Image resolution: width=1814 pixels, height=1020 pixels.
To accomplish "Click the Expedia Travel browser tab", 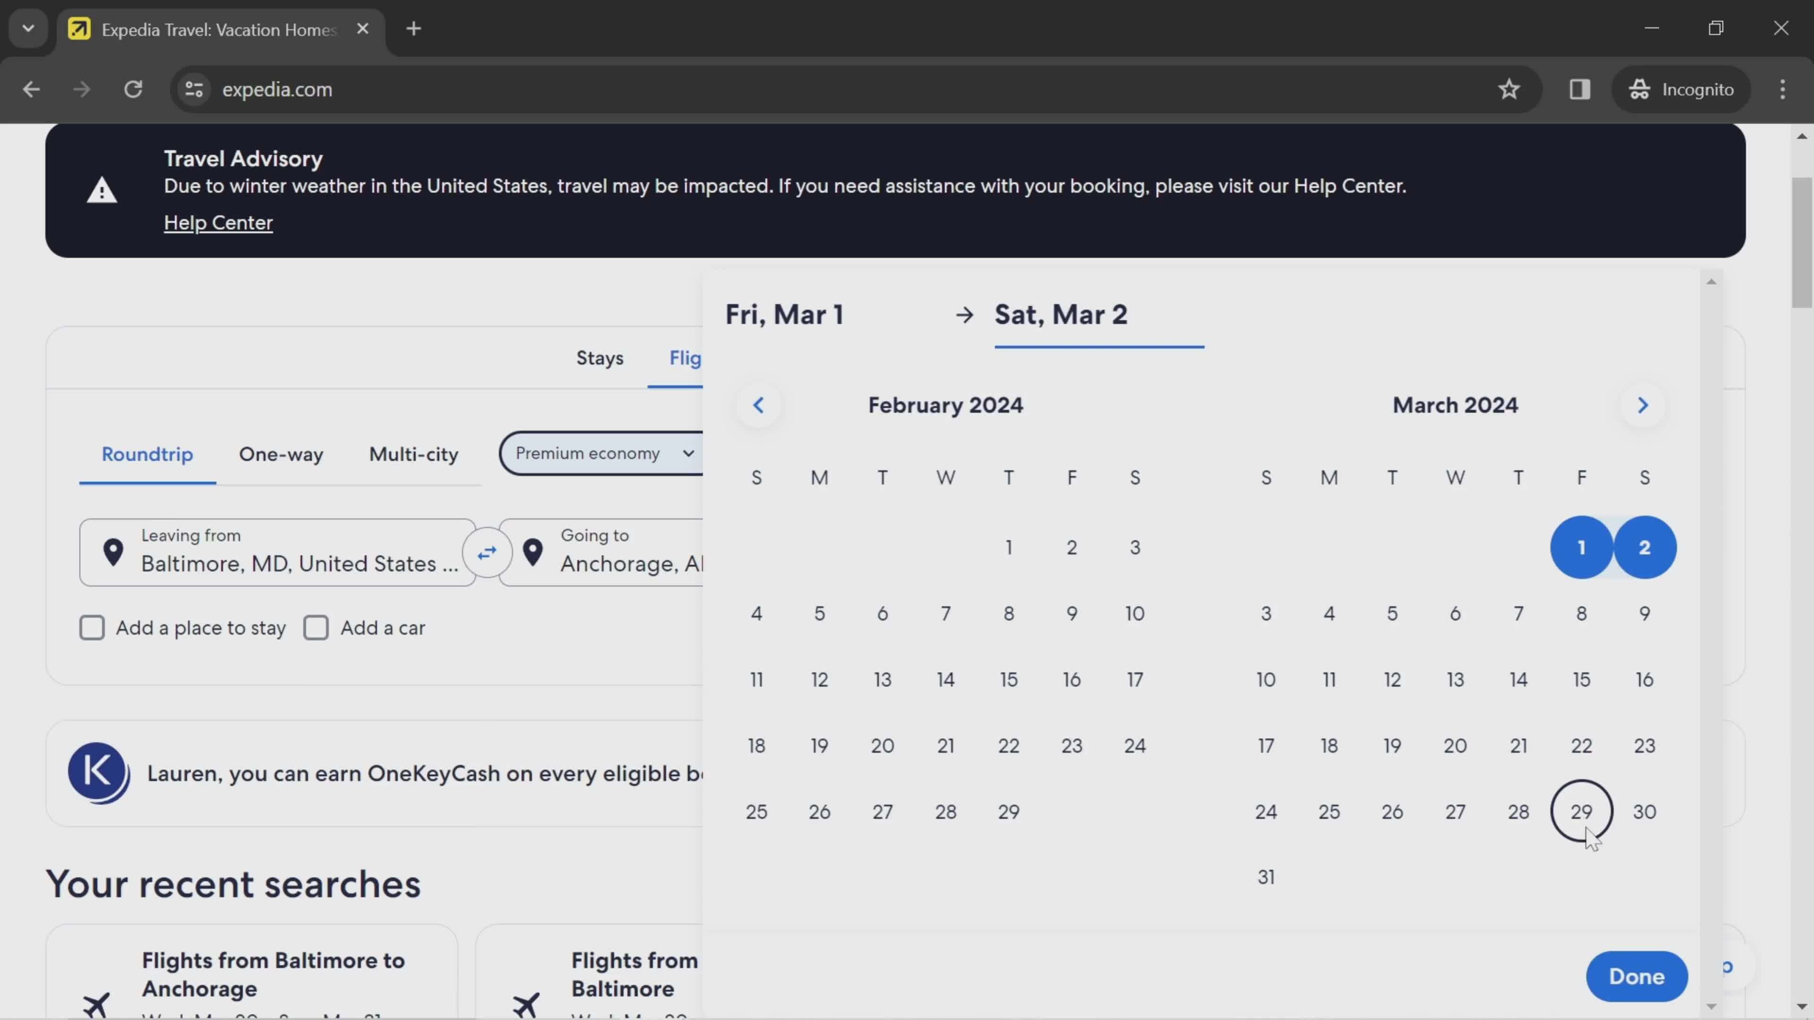I will (x=221, y=30).
